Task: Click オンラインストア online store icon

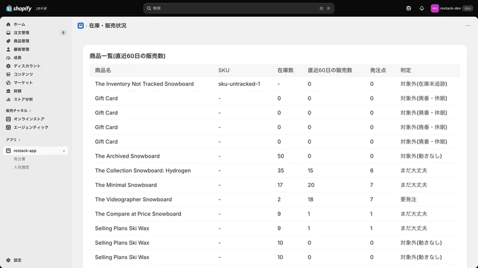Action: tap(8, 119)
